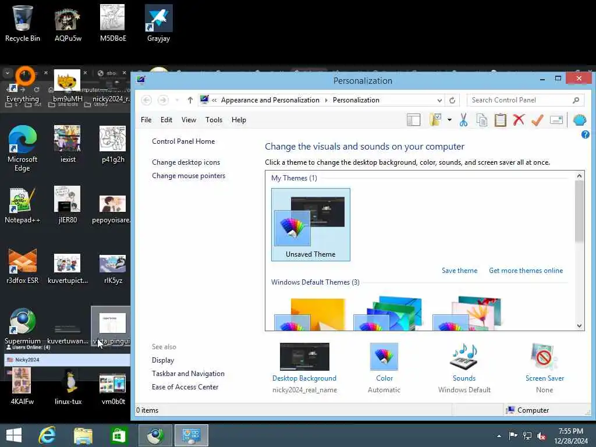Select linux-tux desktop icon
Image resolution: width=596 pixels, height=447 pixels.
pyautogui.click(x=68, y=387)
